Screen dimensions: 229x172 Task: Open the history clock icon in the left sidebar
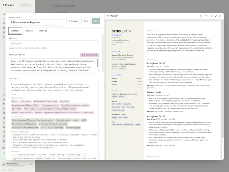[x=4, y=104]
